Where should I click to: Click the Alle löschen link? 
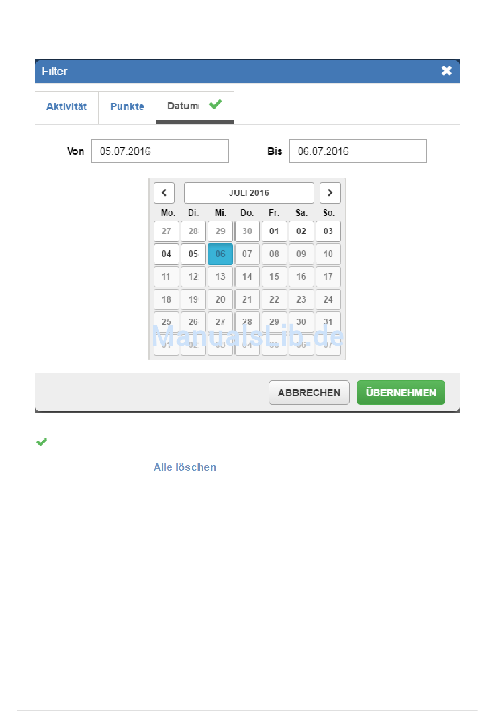click(x=185, y=467)
